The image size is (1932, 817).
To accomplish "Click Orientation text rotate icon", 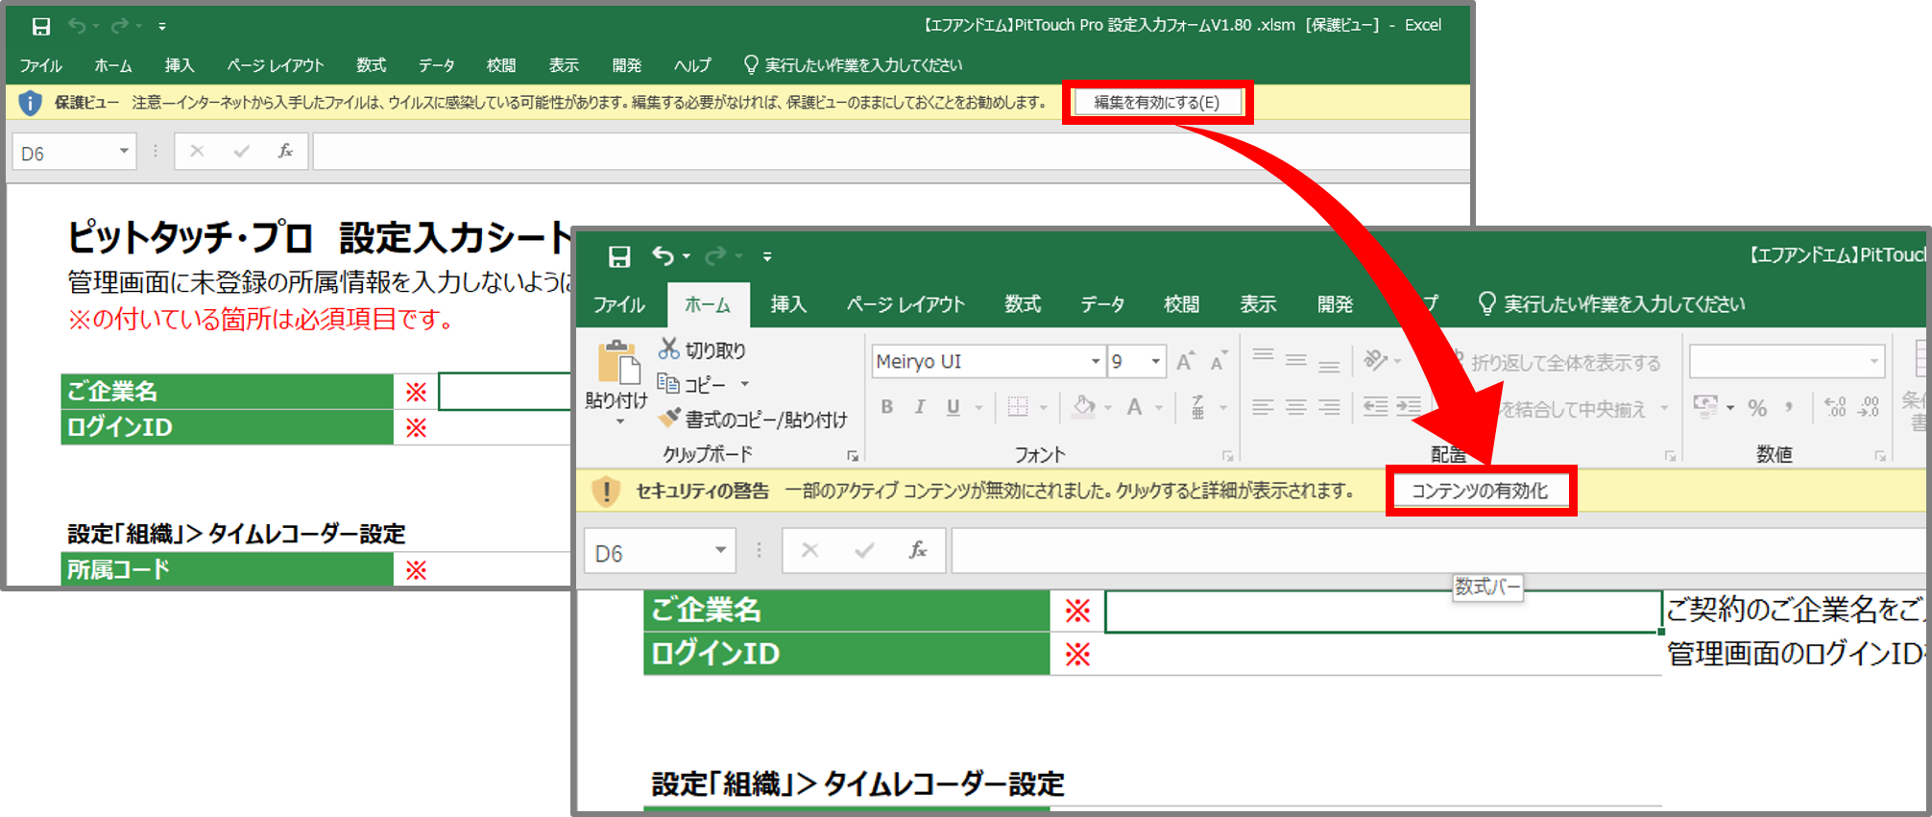I will coord(1375,361).
